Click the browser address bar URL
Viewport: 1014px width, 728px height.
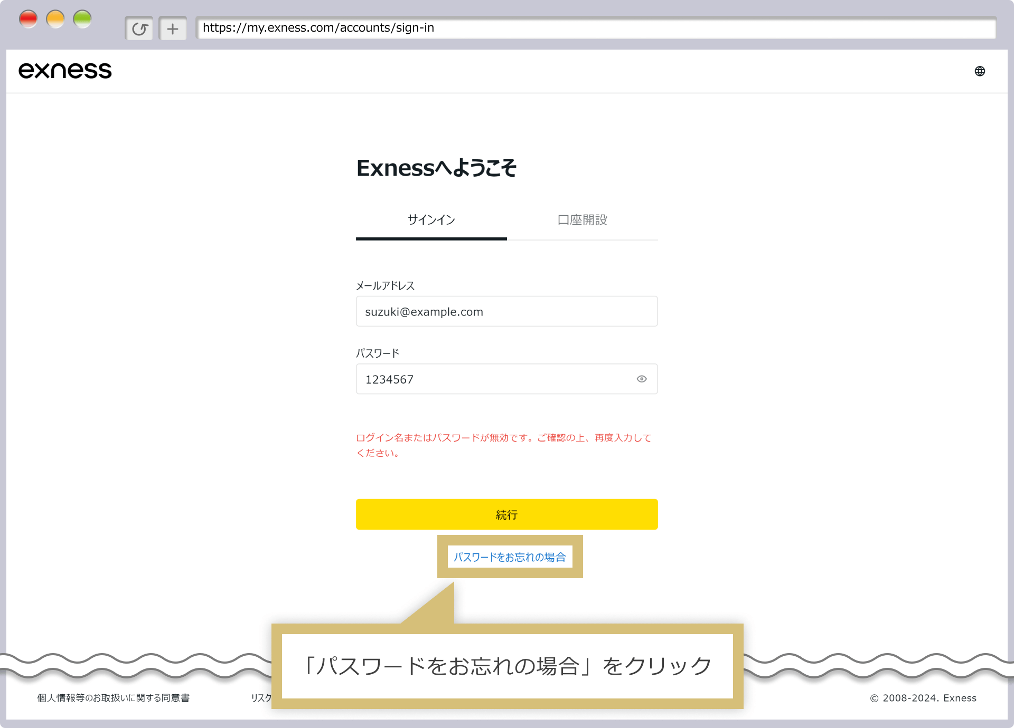click(x=596, y=28)
